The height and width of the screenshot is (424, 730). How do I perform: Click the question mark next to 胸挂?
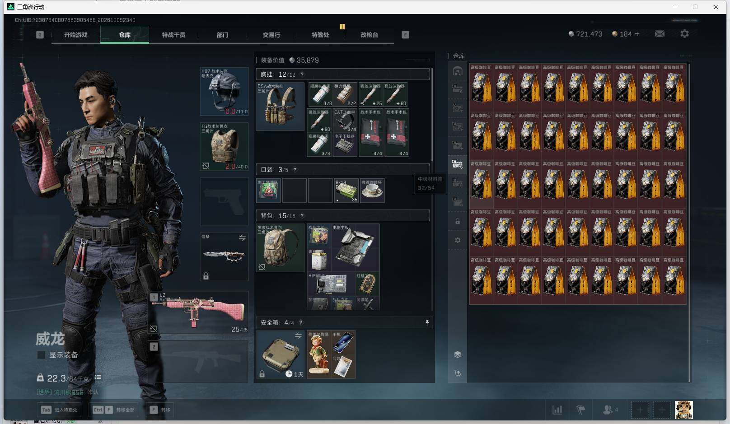[302, 75]
